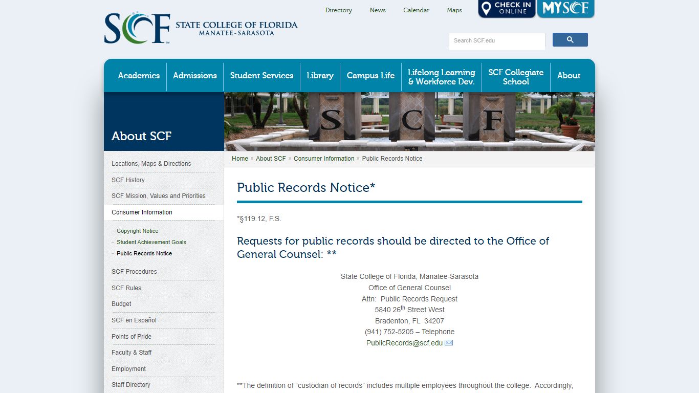This screenshot has height=393, width=699.
Task: Click the magnifier search button
Action: [570, 40]
